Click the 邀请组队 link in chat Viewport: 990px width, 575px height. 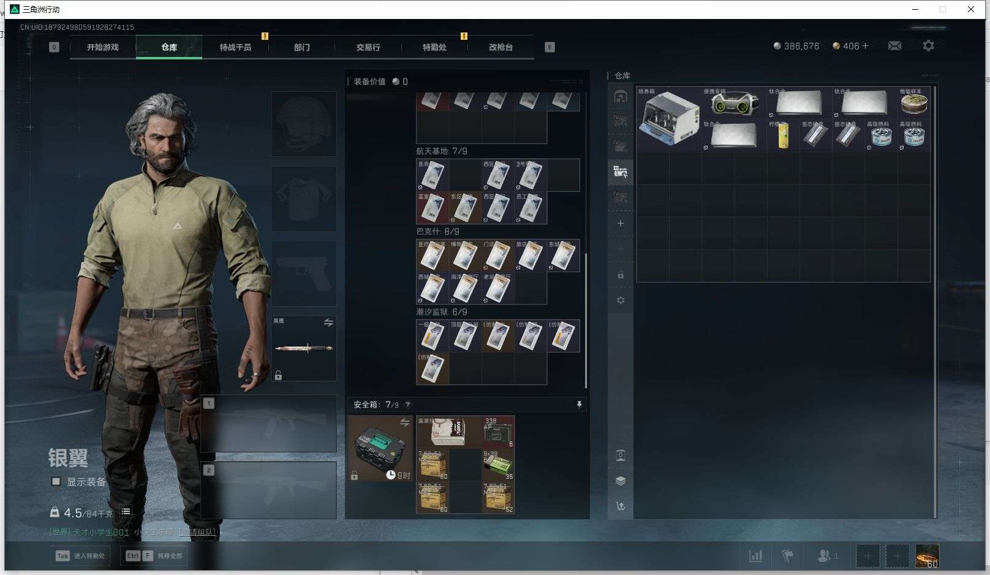point(197,532)
